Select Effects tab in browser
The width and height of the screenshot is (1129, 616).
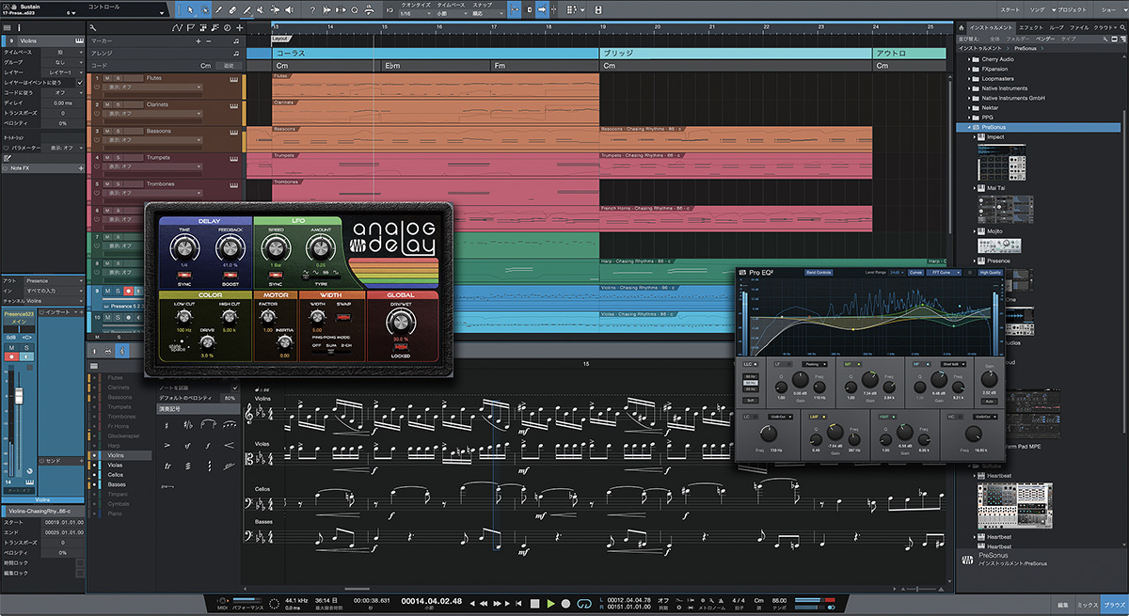1030,28
